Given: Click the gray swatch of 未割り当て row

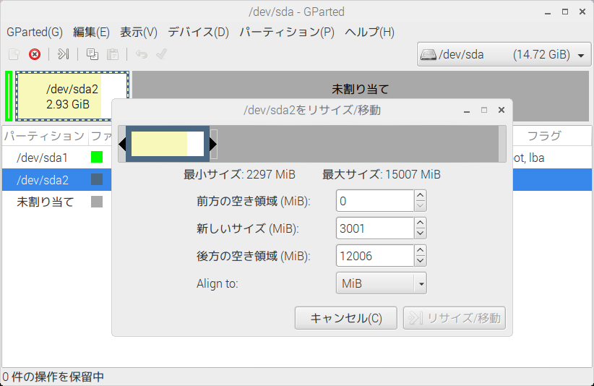Looking at the screenshot, I should point(97,202).
